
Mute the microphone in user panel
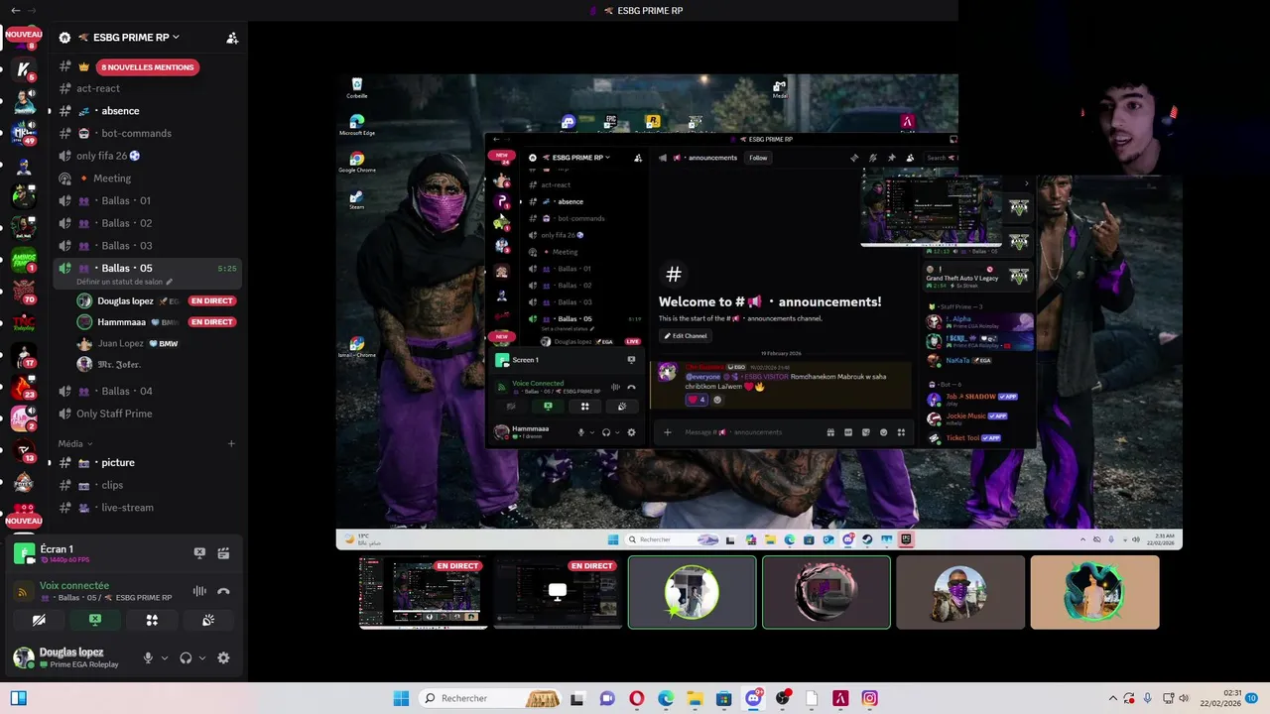pos(148,657)
